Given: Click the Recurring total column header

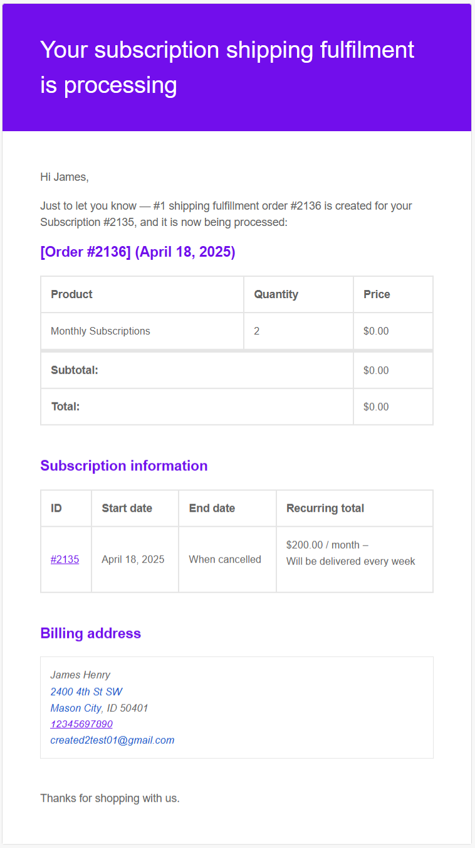Looking at the screenshot, I should 325,508.
